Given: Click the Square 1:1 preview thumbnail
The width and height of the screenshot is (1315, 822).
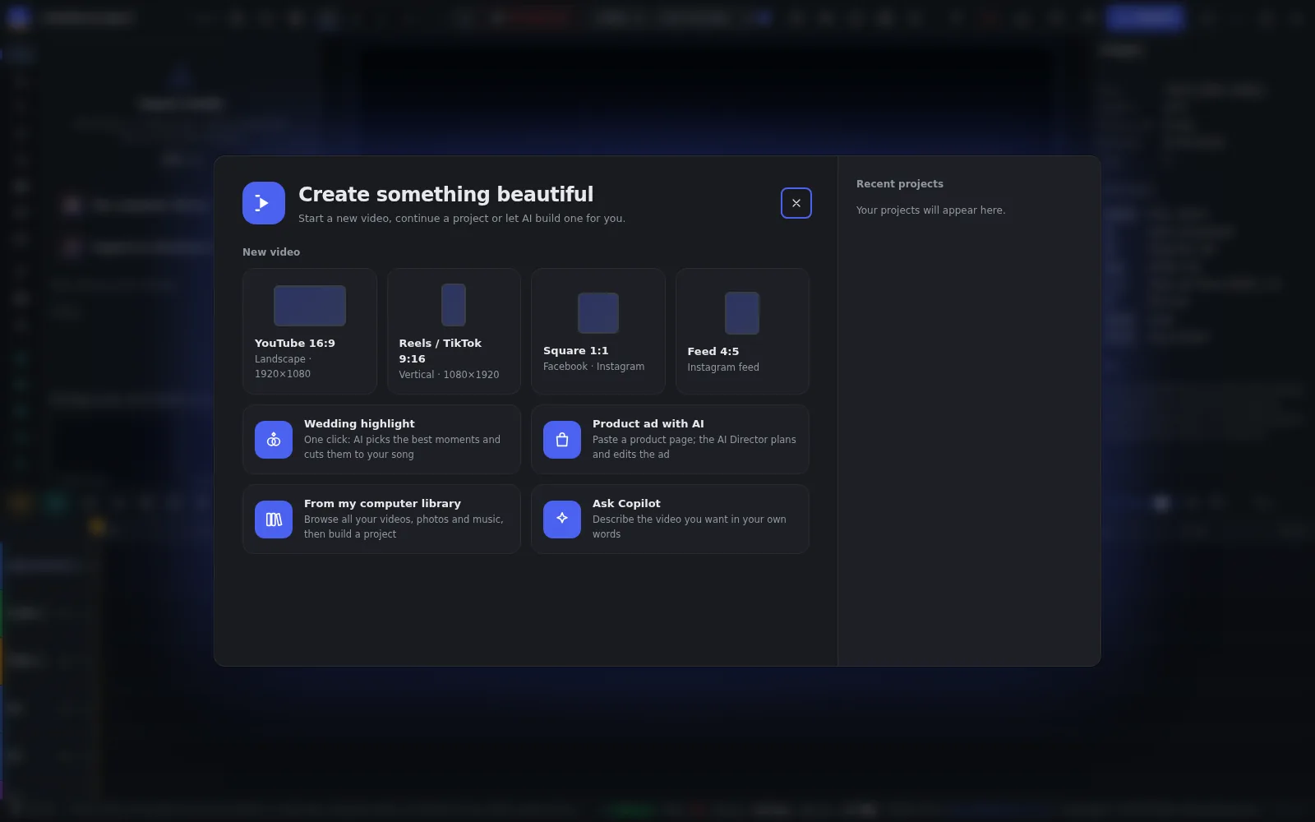Looking at the screenshot, I should pyautogui.click(x=598, y=313).
